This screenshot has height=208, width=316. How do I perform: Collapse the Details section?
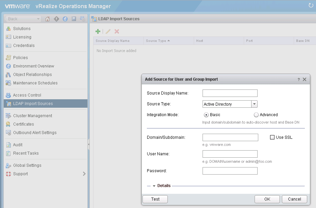[154, 186]
